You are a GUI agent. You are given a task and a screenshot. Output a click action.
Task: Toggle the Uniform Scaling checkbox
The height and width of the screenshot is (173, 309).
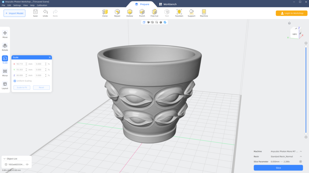(x=15, y=81)
